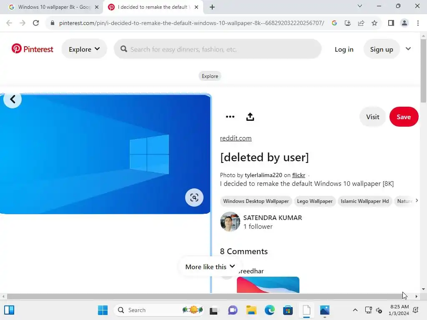Click the Pinterest logo
This screenshot has width=427, height=320.
(33, 49)
